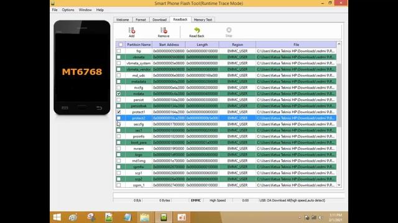Check the vbmeta_system partition checkbox
Viewport: 398px width, 223px height.
(x=119, y=63)
